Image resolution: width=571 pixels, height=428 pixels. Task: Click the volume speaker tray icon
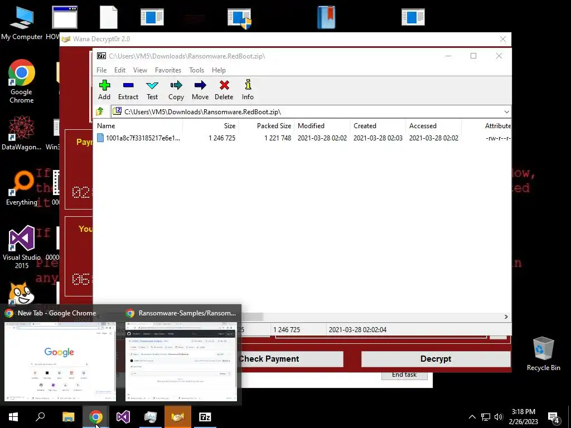pyautogui.click(x=499, y=417)
